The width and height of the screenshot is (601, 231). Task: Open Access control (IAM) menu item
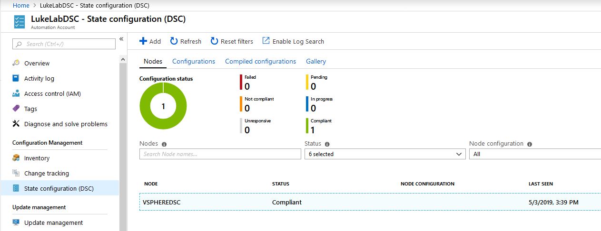click(x=52, y=93)
